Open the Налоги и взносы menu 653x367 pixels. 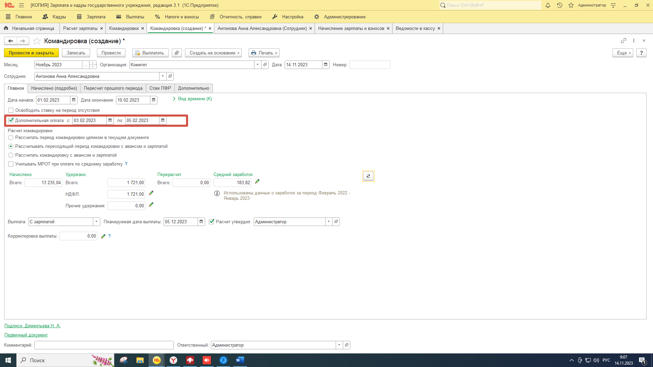(177, 17)
